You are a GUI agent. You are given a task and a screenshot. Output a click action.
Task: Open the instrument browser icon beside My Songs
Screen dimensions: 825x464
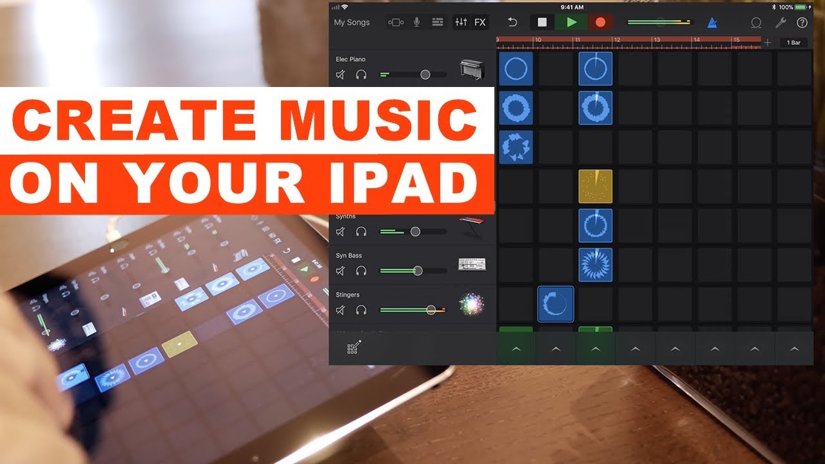pyautogui.click(x=396, y=22)
